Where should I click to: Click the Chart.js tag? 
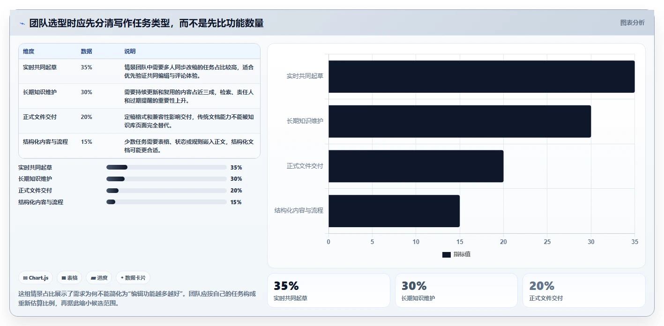(36, 278)
